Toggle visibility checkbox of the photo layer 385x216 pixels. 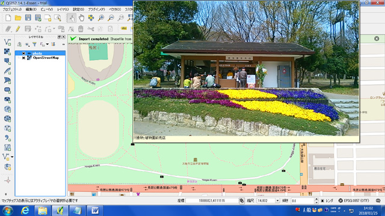(x=23, y=53)
